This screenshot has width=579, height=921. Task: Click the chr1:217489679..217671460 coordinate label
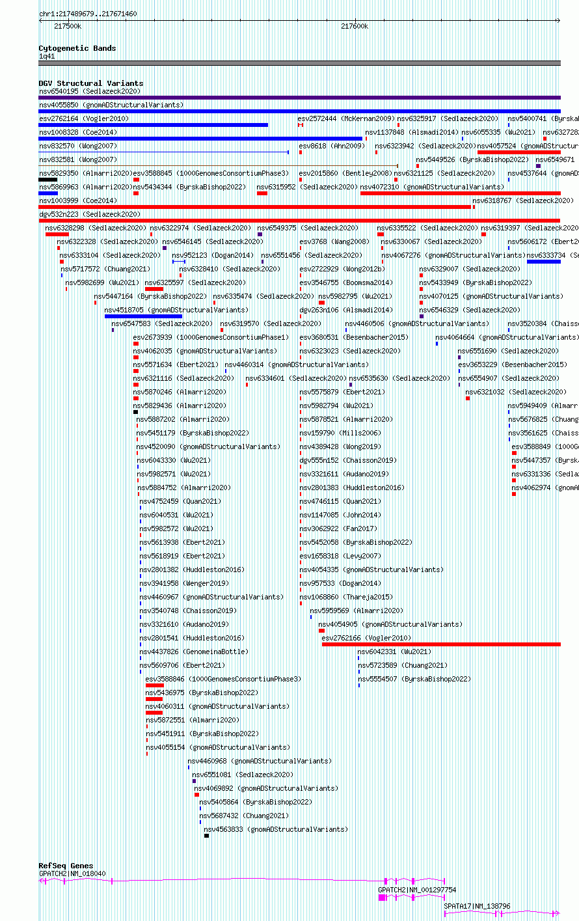[88, 14]
